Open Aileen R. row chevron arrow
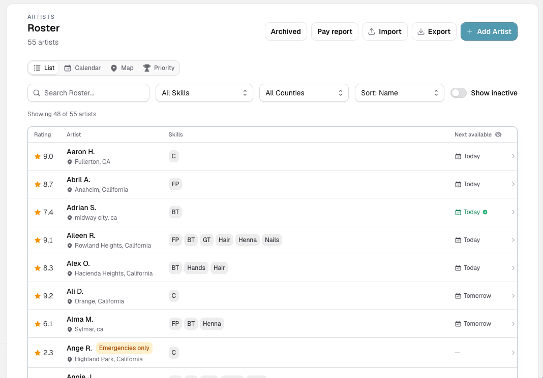The image size is (543, 378). (513, 240)
